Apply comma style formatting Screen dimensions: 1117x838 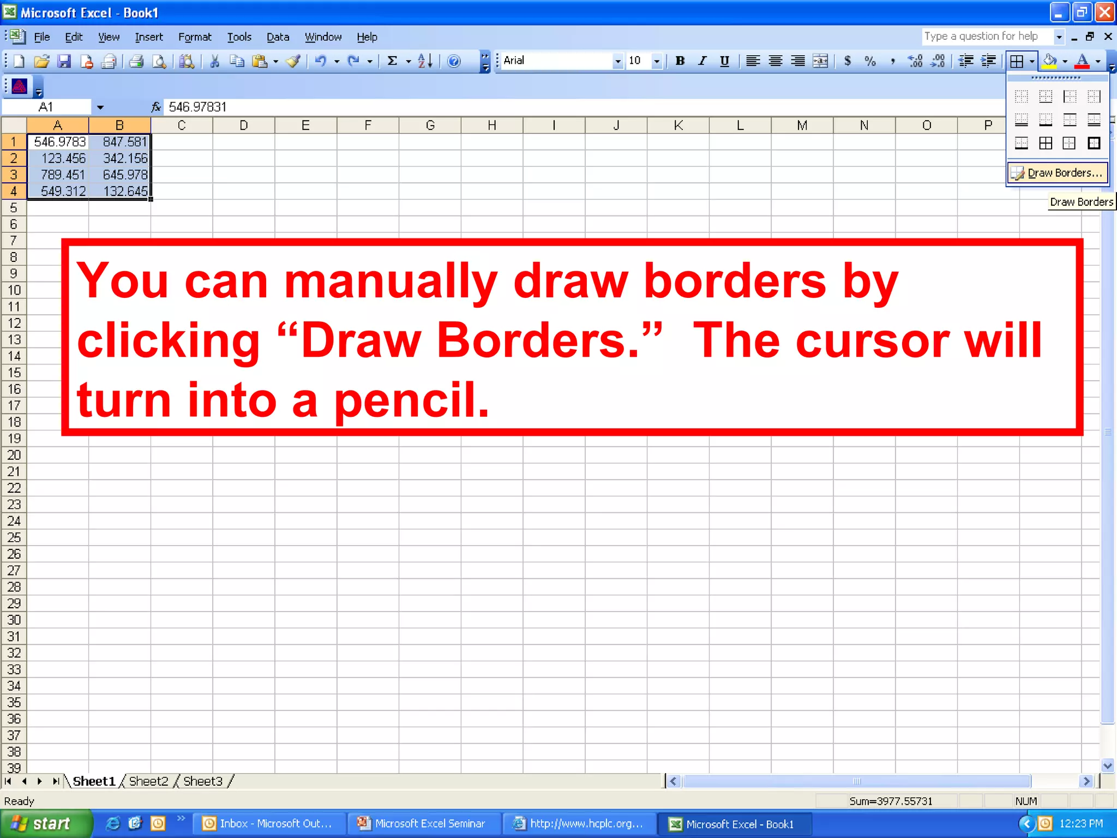[892, 61]
